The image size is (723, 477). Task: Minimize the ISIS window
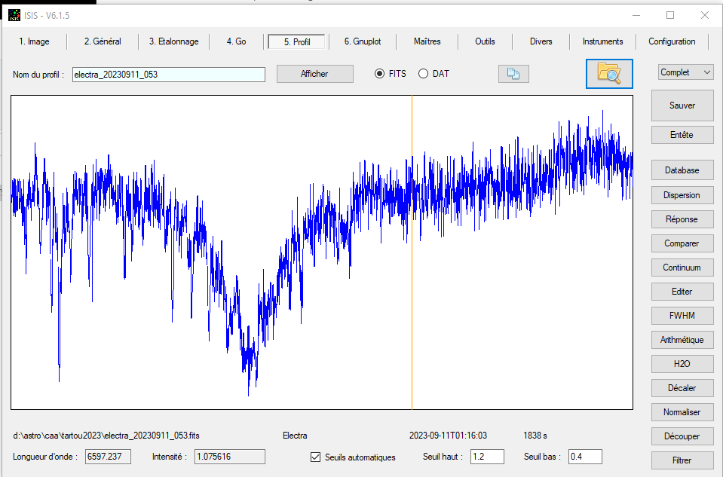[x=636, y=15]
